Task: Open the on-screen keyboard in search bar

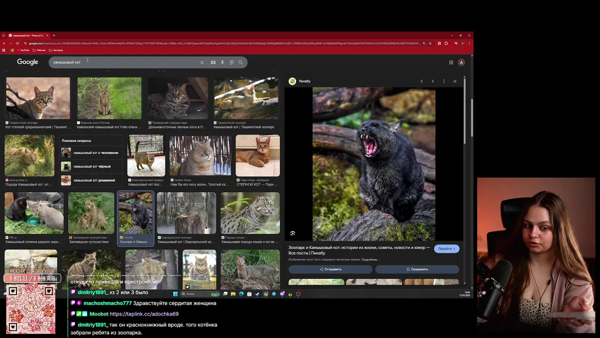Action: click(213, 62)
